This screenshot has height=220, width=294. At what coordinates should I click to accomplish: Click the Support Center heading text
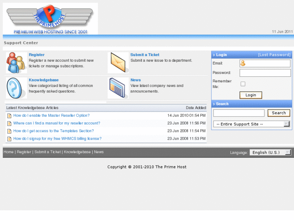point(21,43)
